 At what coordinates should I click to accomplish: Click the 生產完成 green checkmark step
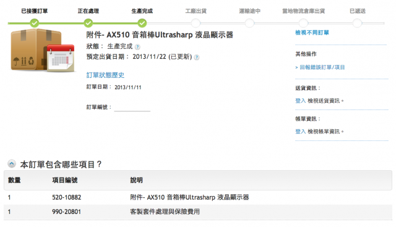(x=142, y=24)
